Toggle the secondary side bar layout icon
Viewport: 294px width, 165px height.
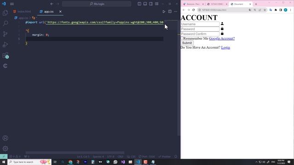151,4
